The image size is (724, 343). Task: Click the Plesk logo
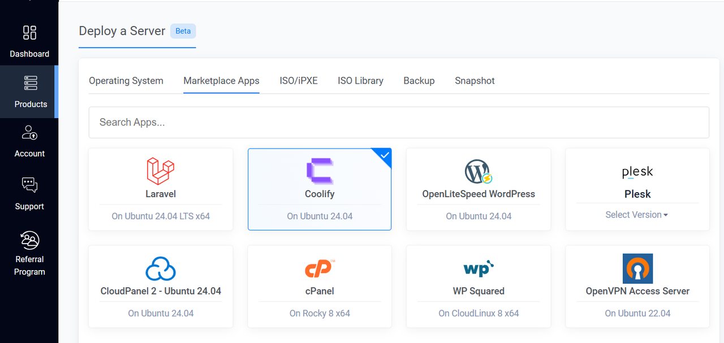637,172
